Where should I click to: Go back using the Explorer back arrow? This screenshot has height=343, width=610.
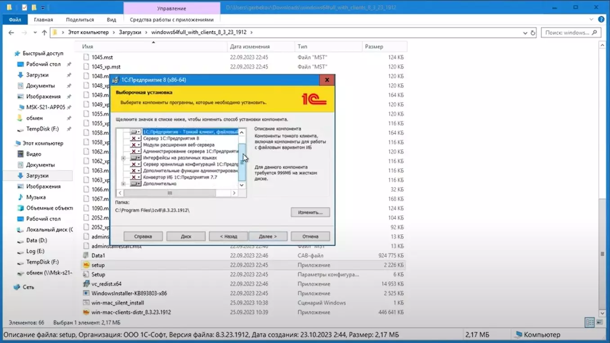pyautogui.click(x=11, y=32)
